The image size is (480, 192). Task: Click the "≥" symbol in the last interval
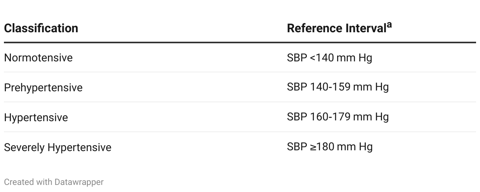point(313,147)
